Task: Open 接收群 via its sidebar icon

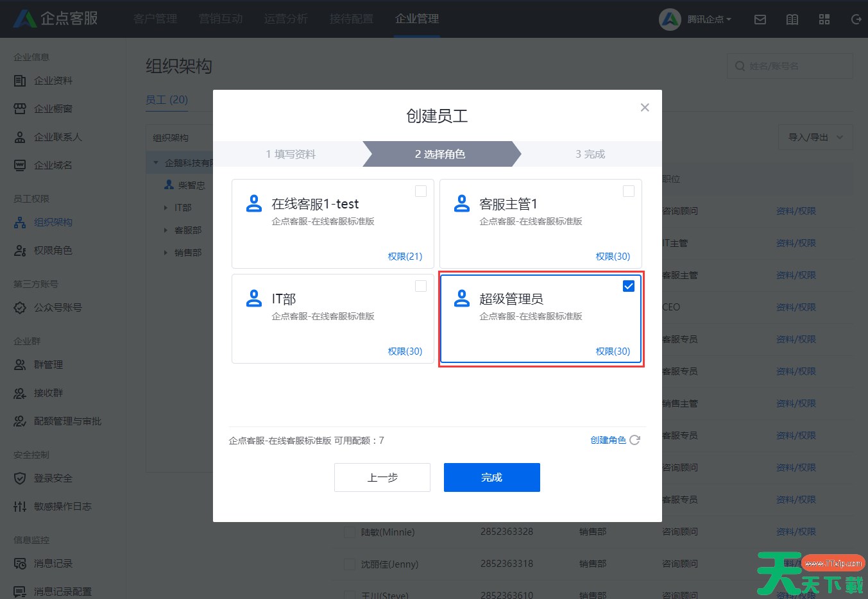Action: 20,393
